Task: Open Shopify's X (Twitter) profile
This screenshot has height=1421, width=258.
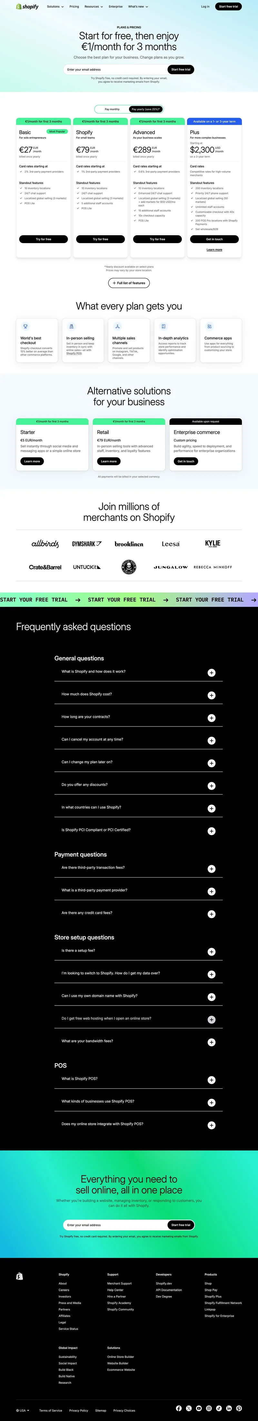Action: (x=189, y=1408)
